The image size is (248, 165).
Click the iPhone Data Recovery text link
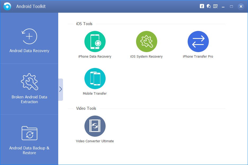coord(95,57)
